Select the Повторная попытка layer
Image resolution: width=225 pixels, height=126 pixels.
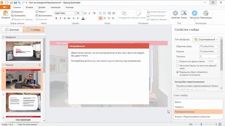click(x=198, y=112)
